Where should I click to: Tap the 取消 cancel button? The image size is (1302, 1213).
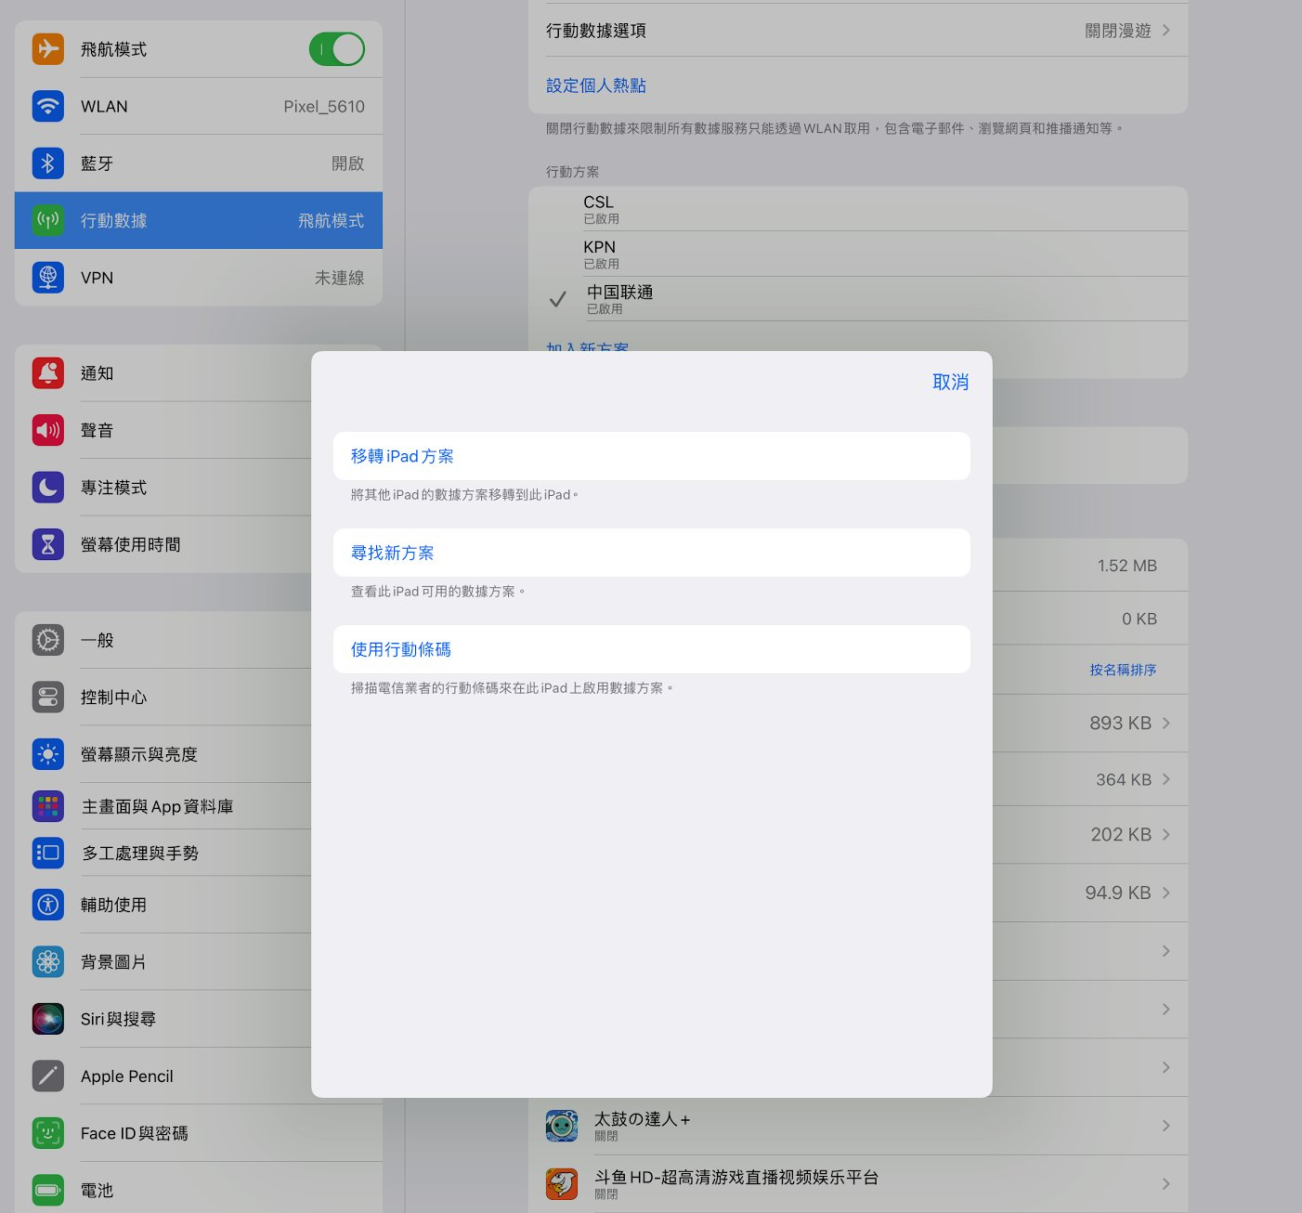950,383
